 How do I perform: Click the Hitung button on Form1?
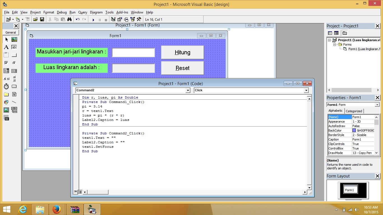(183, 52)
